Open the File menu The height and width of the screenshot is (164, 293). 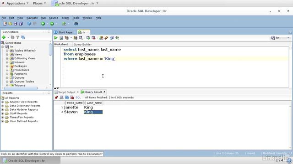tap(4, 18)
